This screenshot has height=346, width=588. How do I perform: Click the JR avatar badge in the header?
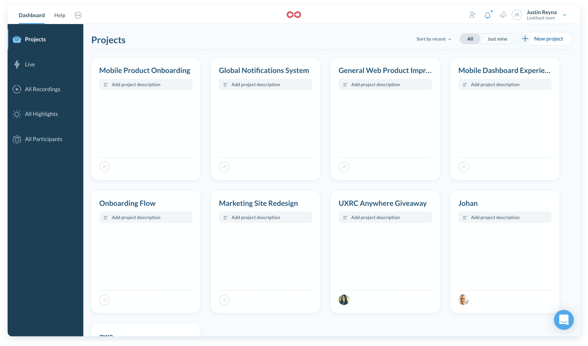point(517,15)
